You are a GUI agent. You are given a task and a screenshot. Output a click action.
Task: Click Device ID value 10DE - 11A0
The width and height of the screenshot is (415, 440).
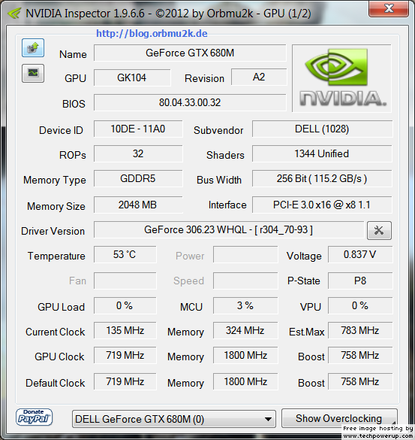(138, 129)
